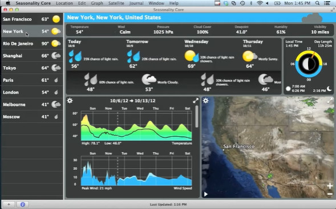Image resolution: width=336 pixels, height=209 pixels.
Task: Click cloudy moon icon beside Melbourne
Action: pos(56,104)
